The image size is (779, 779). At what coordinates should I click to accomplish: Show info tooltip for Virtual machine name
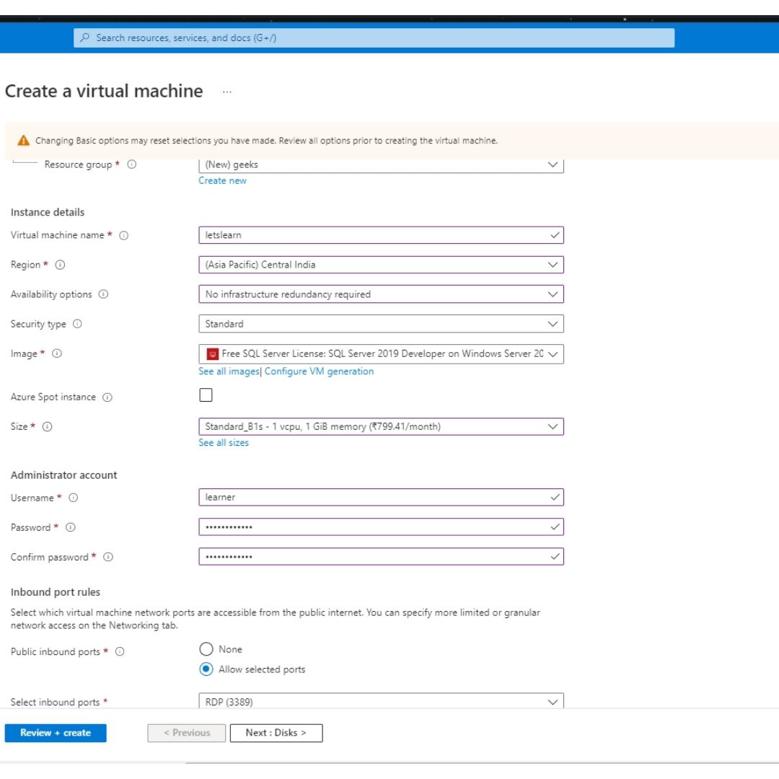[x=124, y=235]
